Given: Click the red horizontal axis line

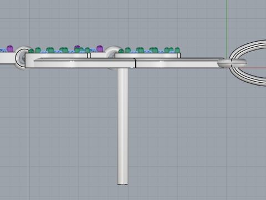Looking at the screenshot, I should coord(256,68).
